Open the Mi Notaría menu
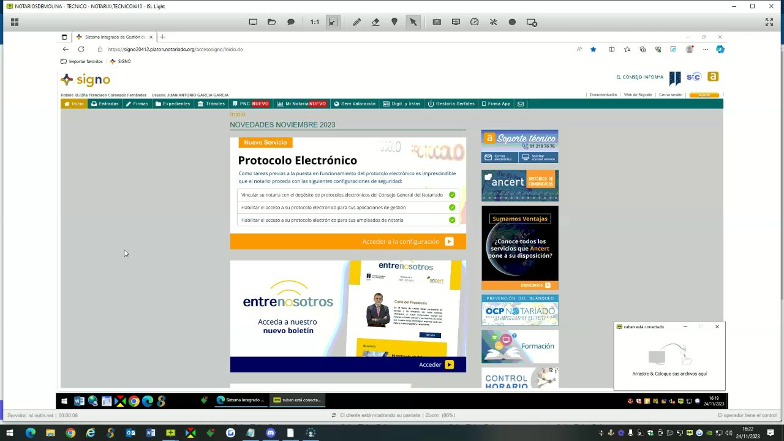Viewport: 784px width, 441px height. click(302, 104)
